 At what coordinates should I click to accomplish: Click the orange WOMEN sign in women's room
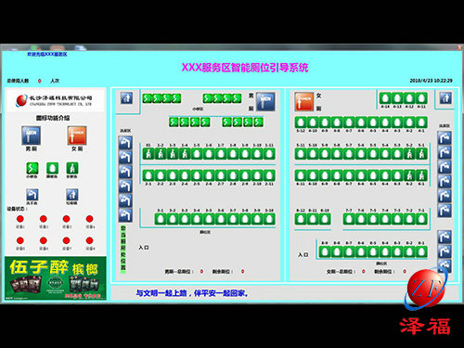point(304,101)
